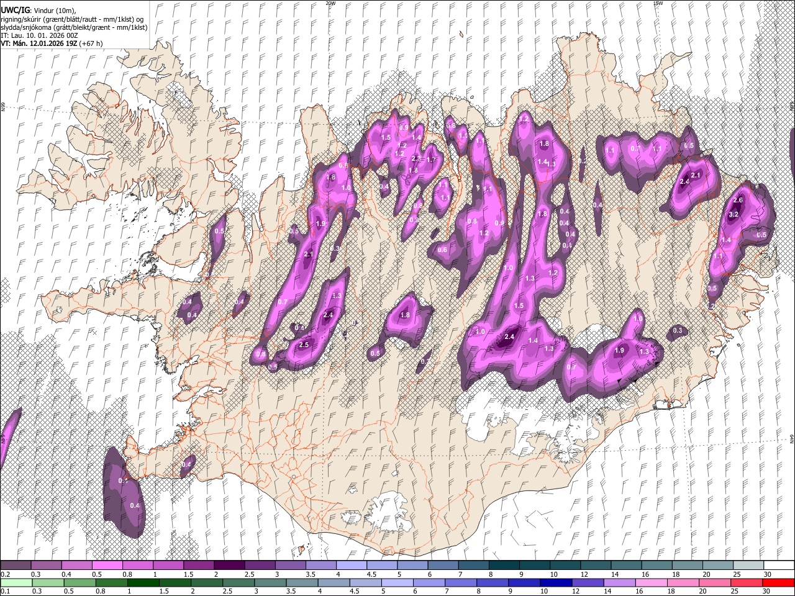Click the 2.6 snowfall value on the map

[738, 201]
